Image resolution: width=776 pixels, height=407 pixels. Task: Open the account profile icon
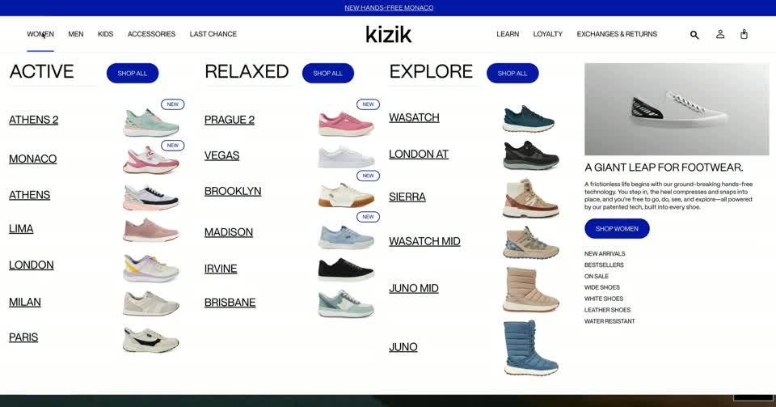click(x=720, y=34)
